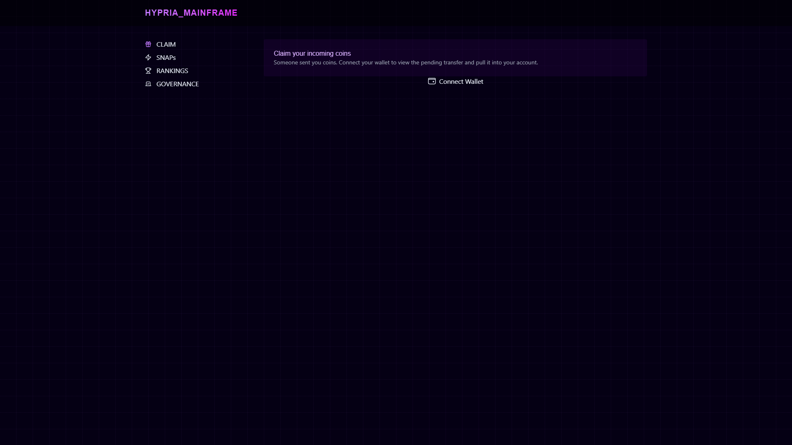Click the wallet icon
The width and height of the screenshot is (792, 445).
432,81
